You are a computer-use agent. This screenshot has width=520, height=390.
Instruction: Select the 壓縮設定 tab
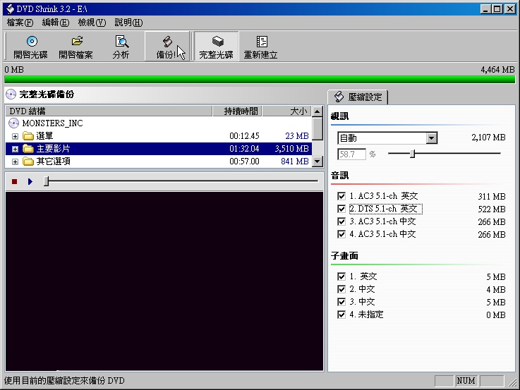click(x=358, y=97)
